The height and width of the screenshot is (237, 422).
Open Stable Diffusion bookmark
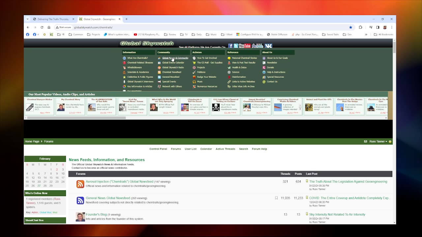pos(277,35)
